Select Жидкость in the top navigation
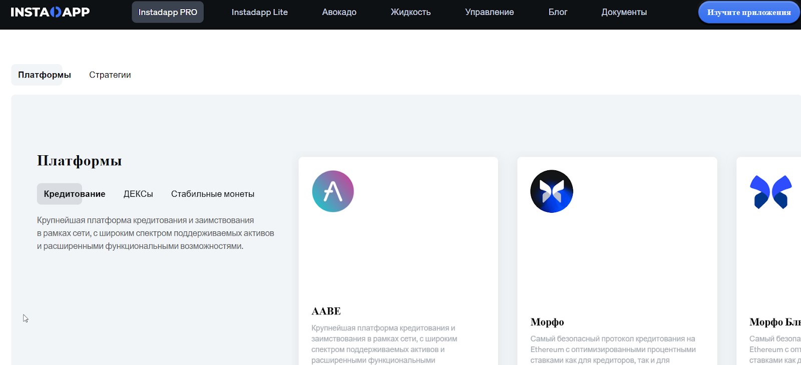 (411, 12)
